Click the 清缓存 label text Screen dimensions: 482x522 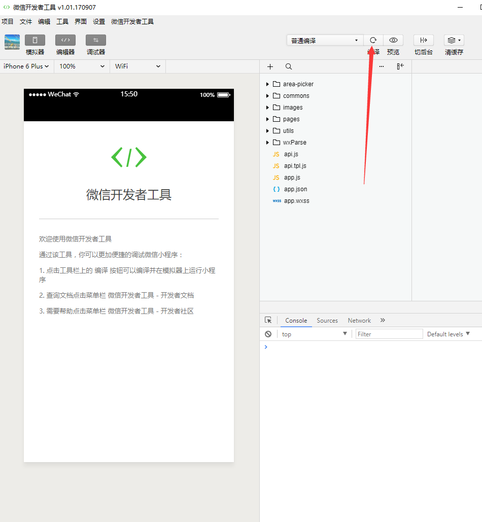[454, 52]
